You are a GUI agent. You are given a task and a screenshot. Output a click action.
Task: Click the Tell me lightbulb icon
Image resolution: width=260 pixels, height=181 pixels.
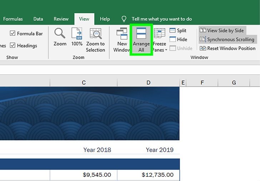click(124, 19)
